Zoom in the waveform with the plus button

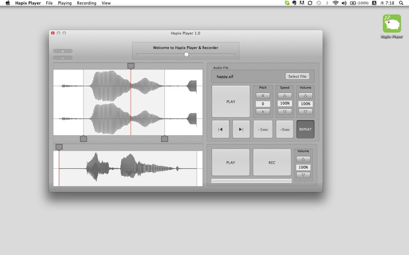62,52
